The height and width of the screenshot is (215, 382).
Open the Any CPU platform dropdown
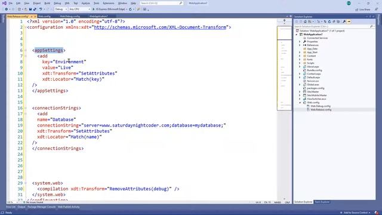(79, 10)
